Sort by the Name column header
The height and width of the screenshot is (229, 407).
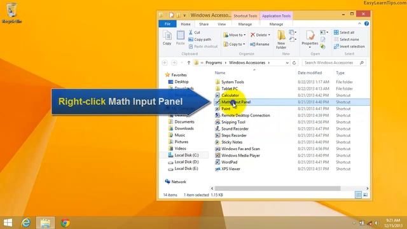[x=220, y=73]
